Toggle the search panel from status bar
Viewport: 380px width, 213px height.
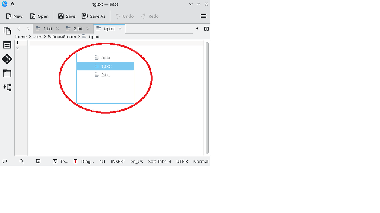(x=22, y=161)
